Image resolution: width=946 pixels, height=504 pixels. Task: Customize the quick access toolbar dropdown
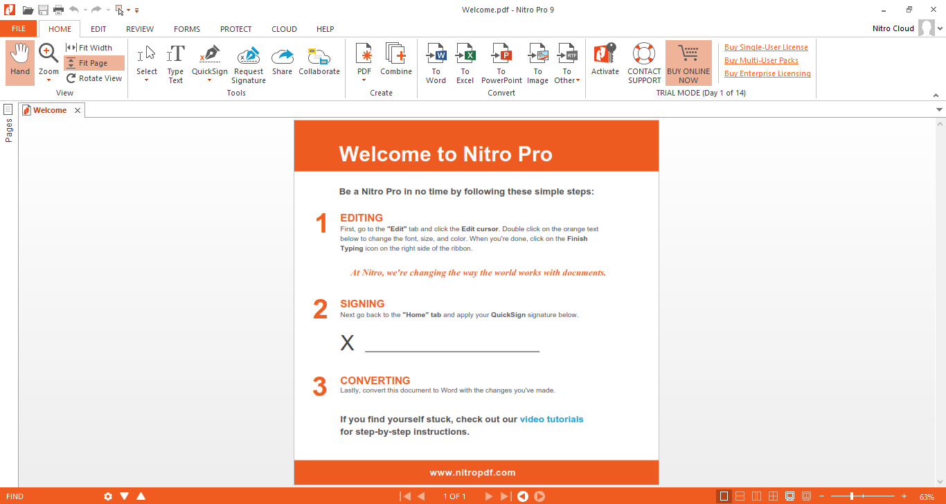click(137, 10)
